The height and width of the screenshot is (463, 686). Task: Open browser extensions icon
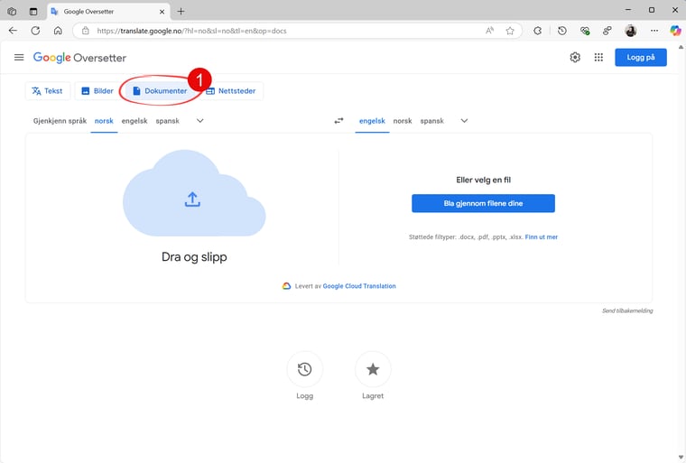(x=538, y=31)
